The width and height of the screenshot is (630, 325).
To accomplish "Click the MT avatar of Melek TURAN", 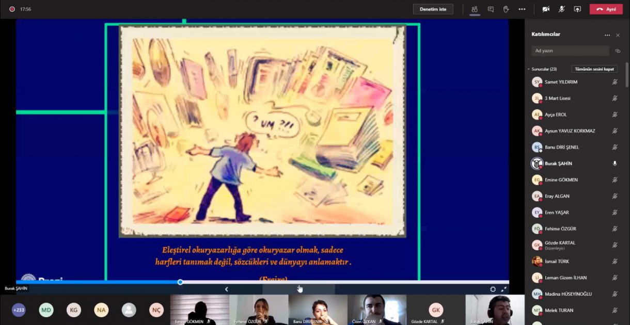I will [537, 311].
